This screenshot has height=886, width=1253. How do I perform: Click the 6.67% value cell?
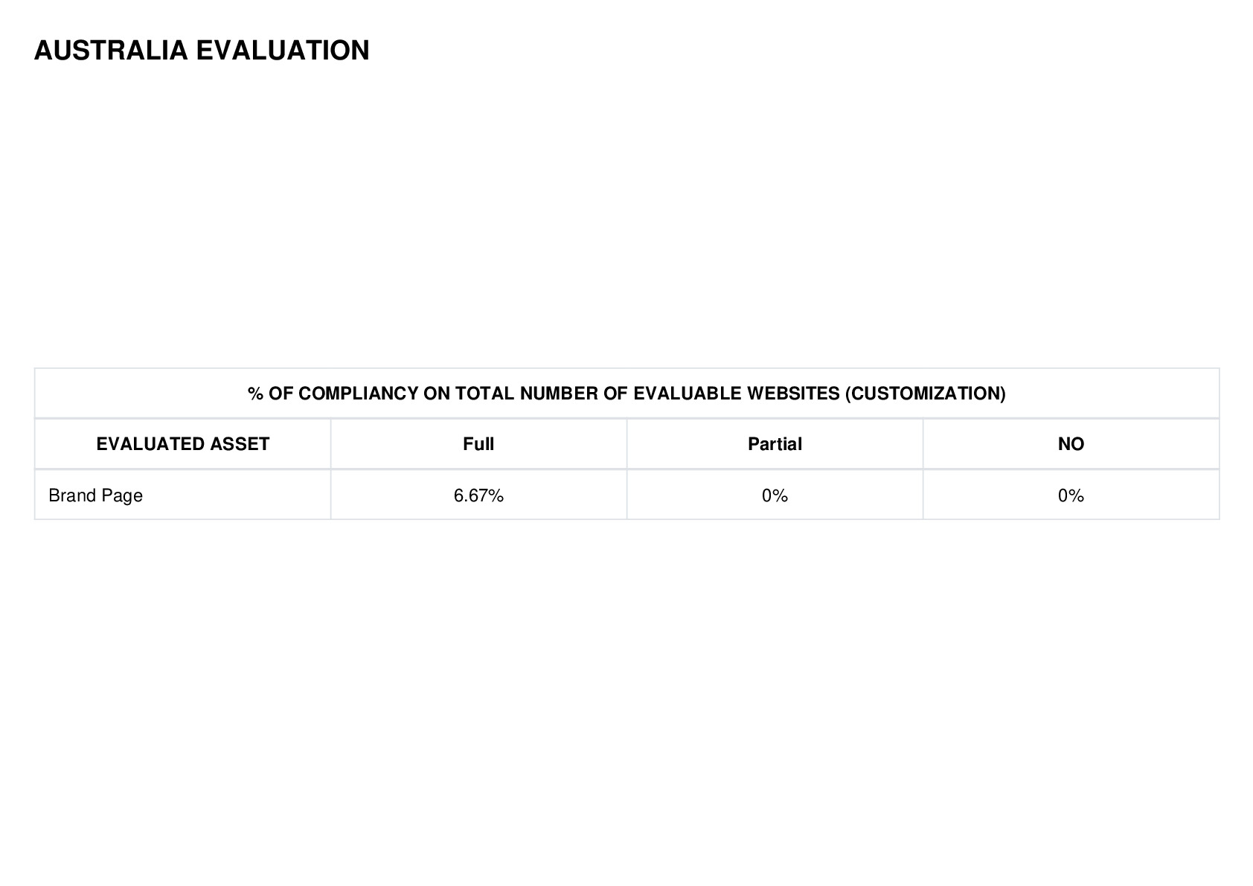(x=478, y=495)
